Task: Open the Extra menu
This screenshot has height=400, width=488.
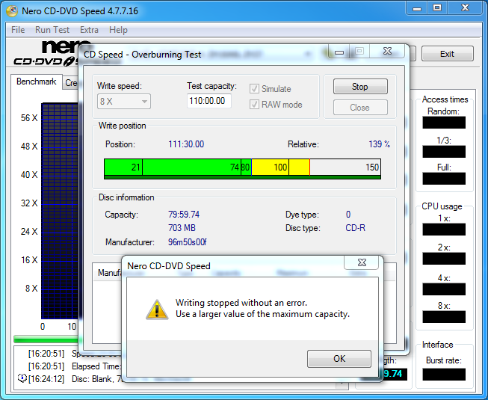Action: 89,30
